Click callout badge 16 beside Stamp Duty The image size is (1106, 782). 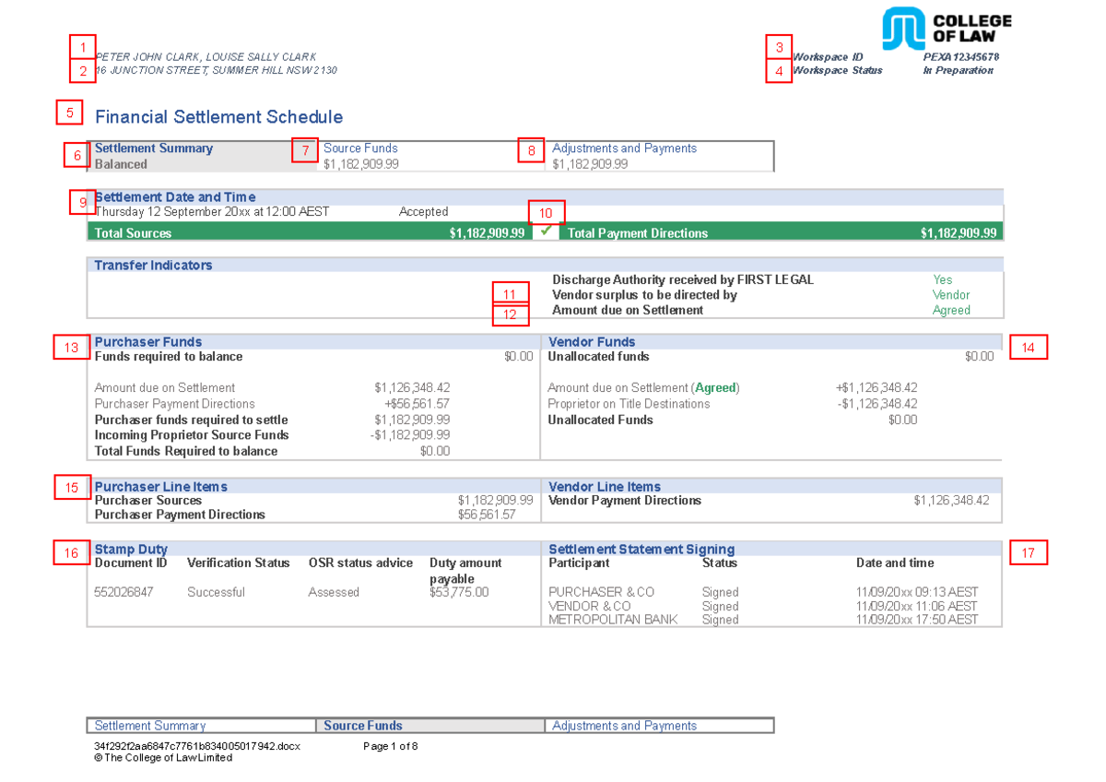point(71,553)
